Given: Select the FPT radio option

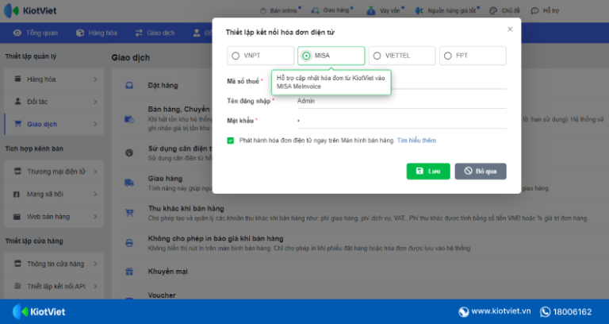Looking at the screenshot, I should 448,56.
